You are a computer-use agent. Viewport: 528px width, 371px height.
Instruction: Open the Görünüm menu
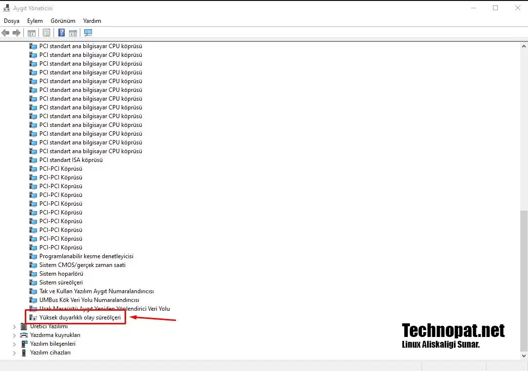(63, 21)
